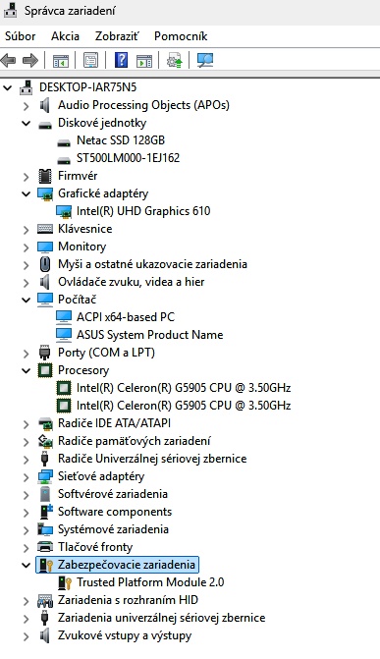Select Radiče Univerzálnej sériovej zbernice label
This screenshot has height=659, width=380.
(152, 458)
